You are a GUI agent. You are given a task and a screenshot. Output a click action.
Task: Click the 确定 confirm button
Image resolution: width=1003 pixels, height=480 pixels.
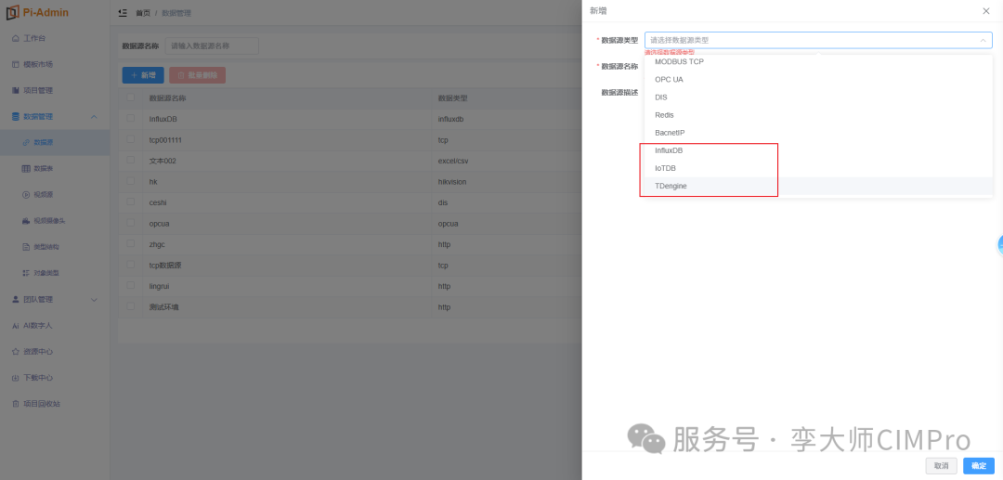click(x=979, y=465)
